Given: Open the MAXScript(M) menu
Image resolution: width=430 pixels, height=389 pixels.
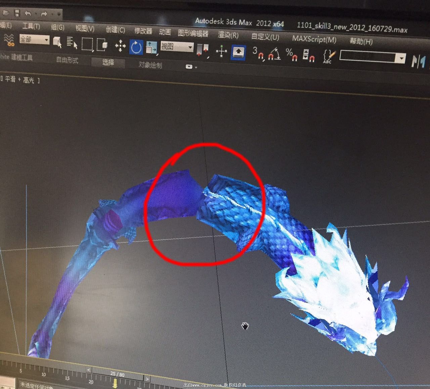Looking at the screenshot, I should 314,39.
